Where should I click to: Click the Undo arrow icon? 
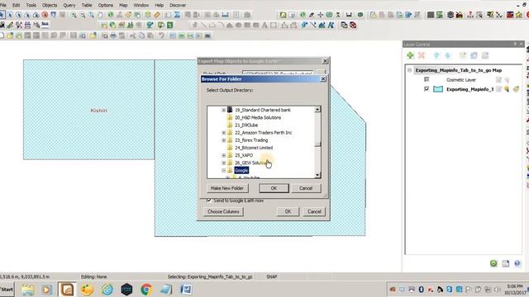pyautogui.click(x=162, y=35)
